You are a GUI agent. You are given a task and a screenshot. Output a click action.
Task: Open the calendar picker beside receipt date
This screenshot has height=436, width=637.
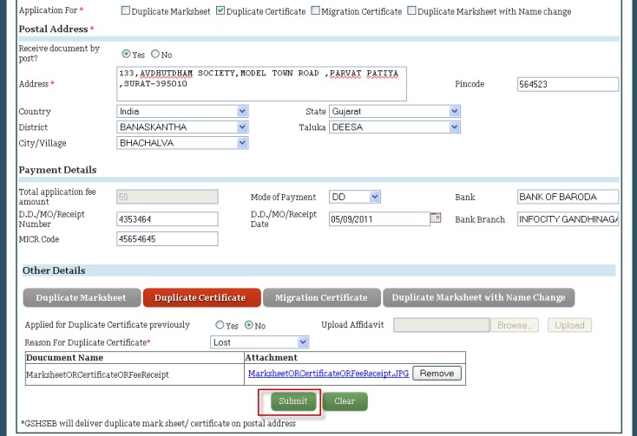pyautogui.click(x=436, y=218)
